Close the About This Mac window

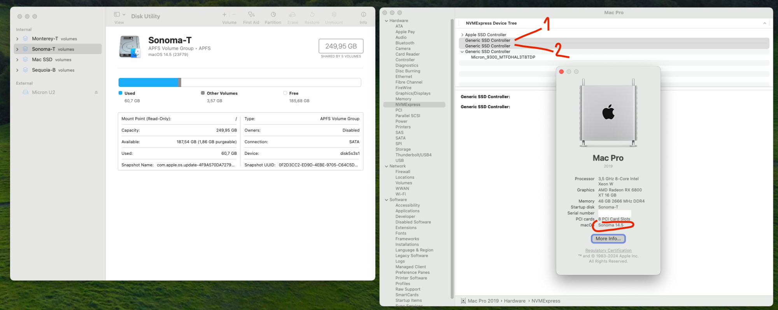point(561,72)
